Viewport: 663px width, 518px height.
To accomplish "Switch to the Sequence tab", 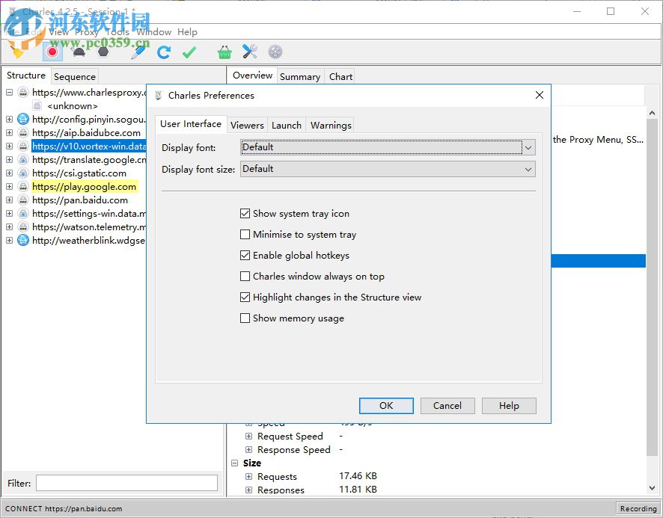I will coord(75,76).
